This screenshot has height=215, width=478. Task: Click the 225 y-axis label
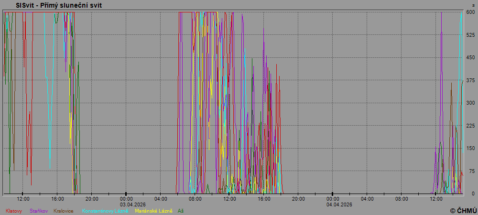pyautogui.click(x=470, y=126)
